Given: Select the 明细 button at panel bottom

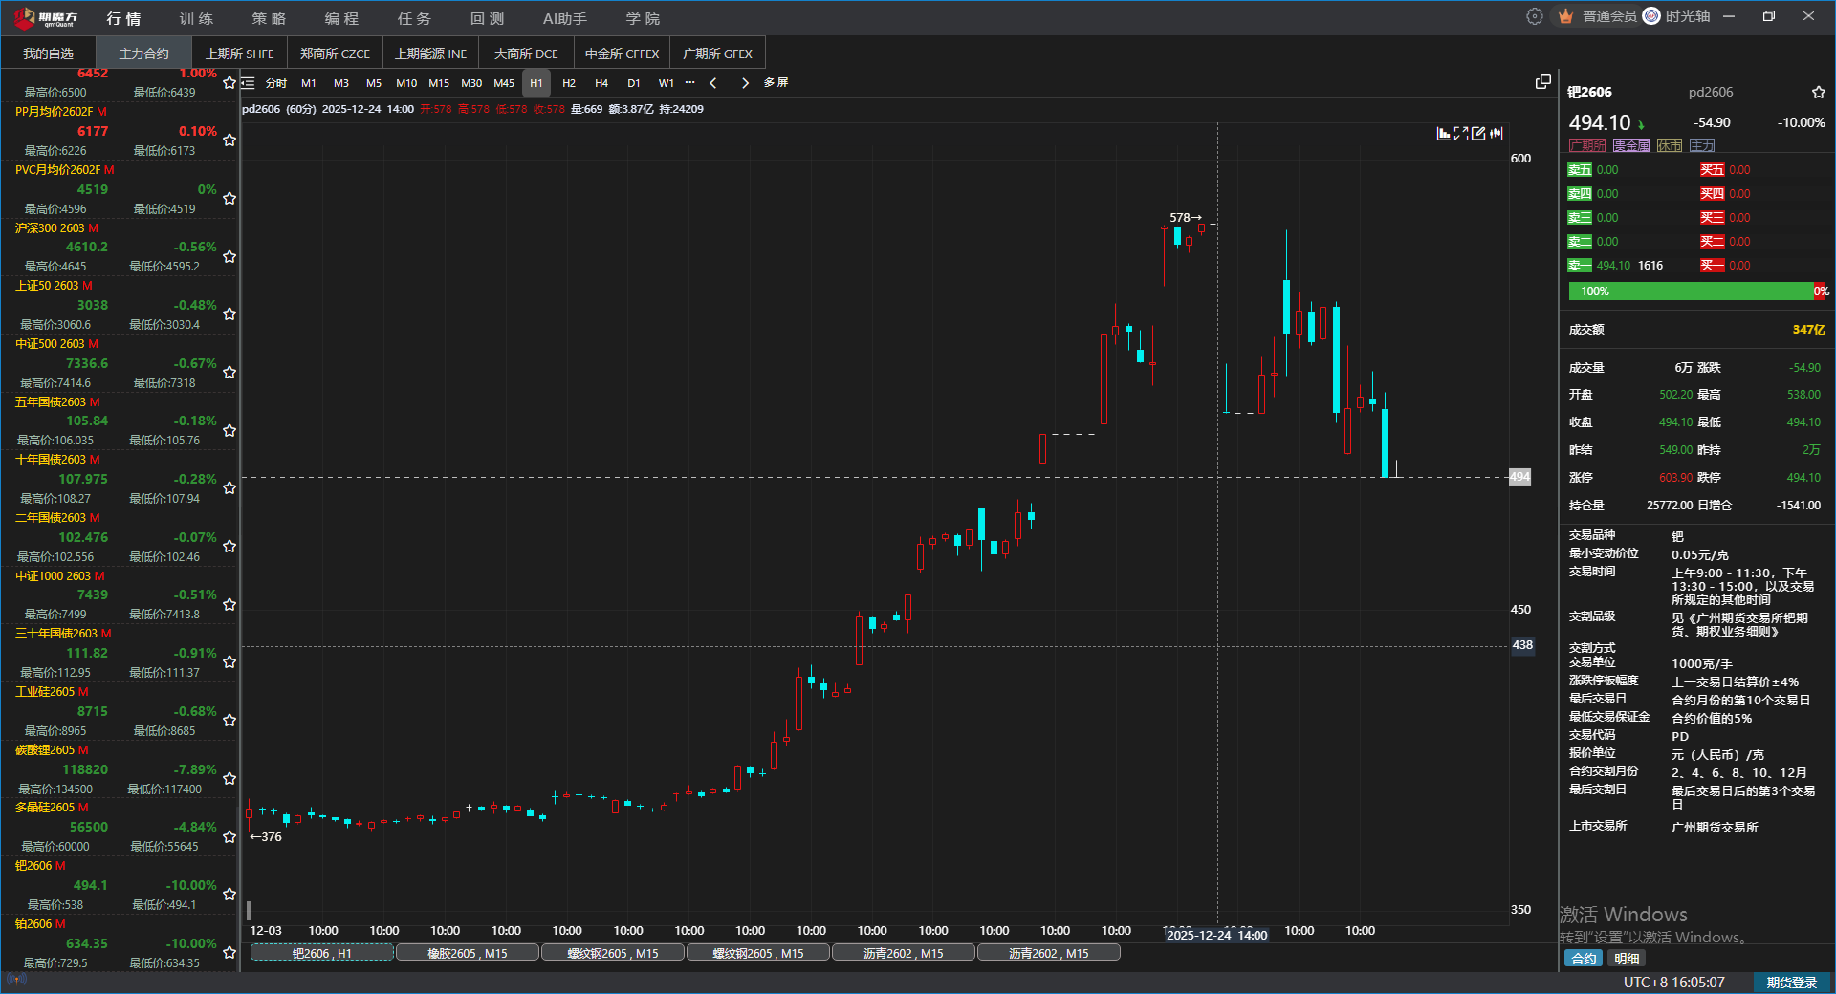Looking at the screenshot, I should (1627, 959).
